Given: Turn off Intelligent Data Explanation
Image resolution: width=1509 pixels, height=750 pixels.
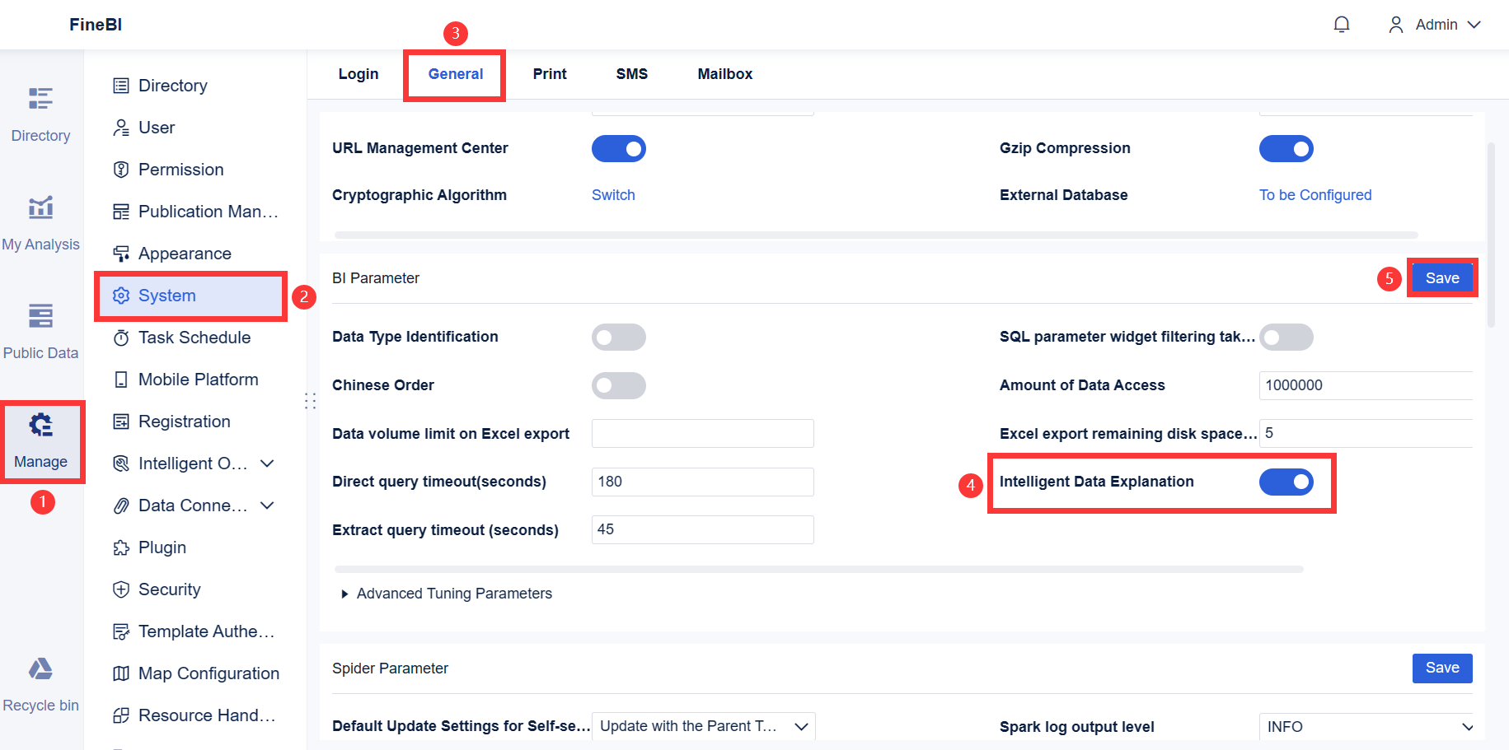Looking at the screenshot, I should click(x=1286, y=482).
